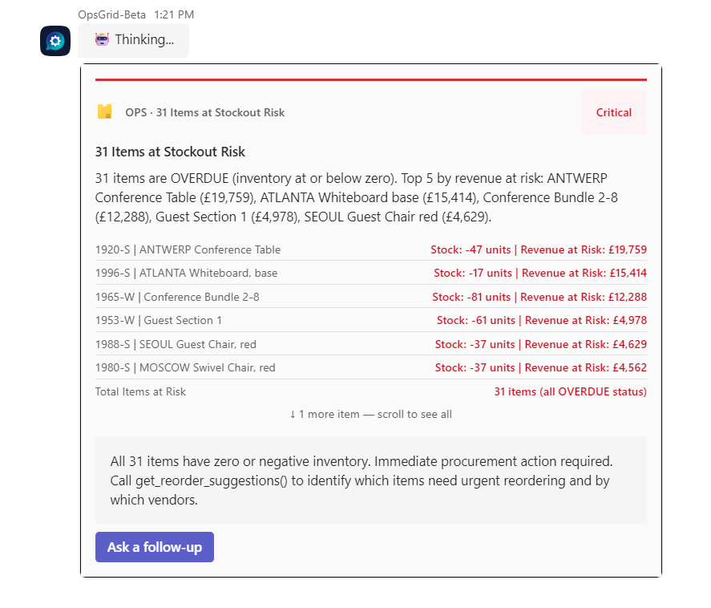The width and height of the screenshot is (711, 608).
Task: Click the Total Items at Risk label
Action: [140, 391]
